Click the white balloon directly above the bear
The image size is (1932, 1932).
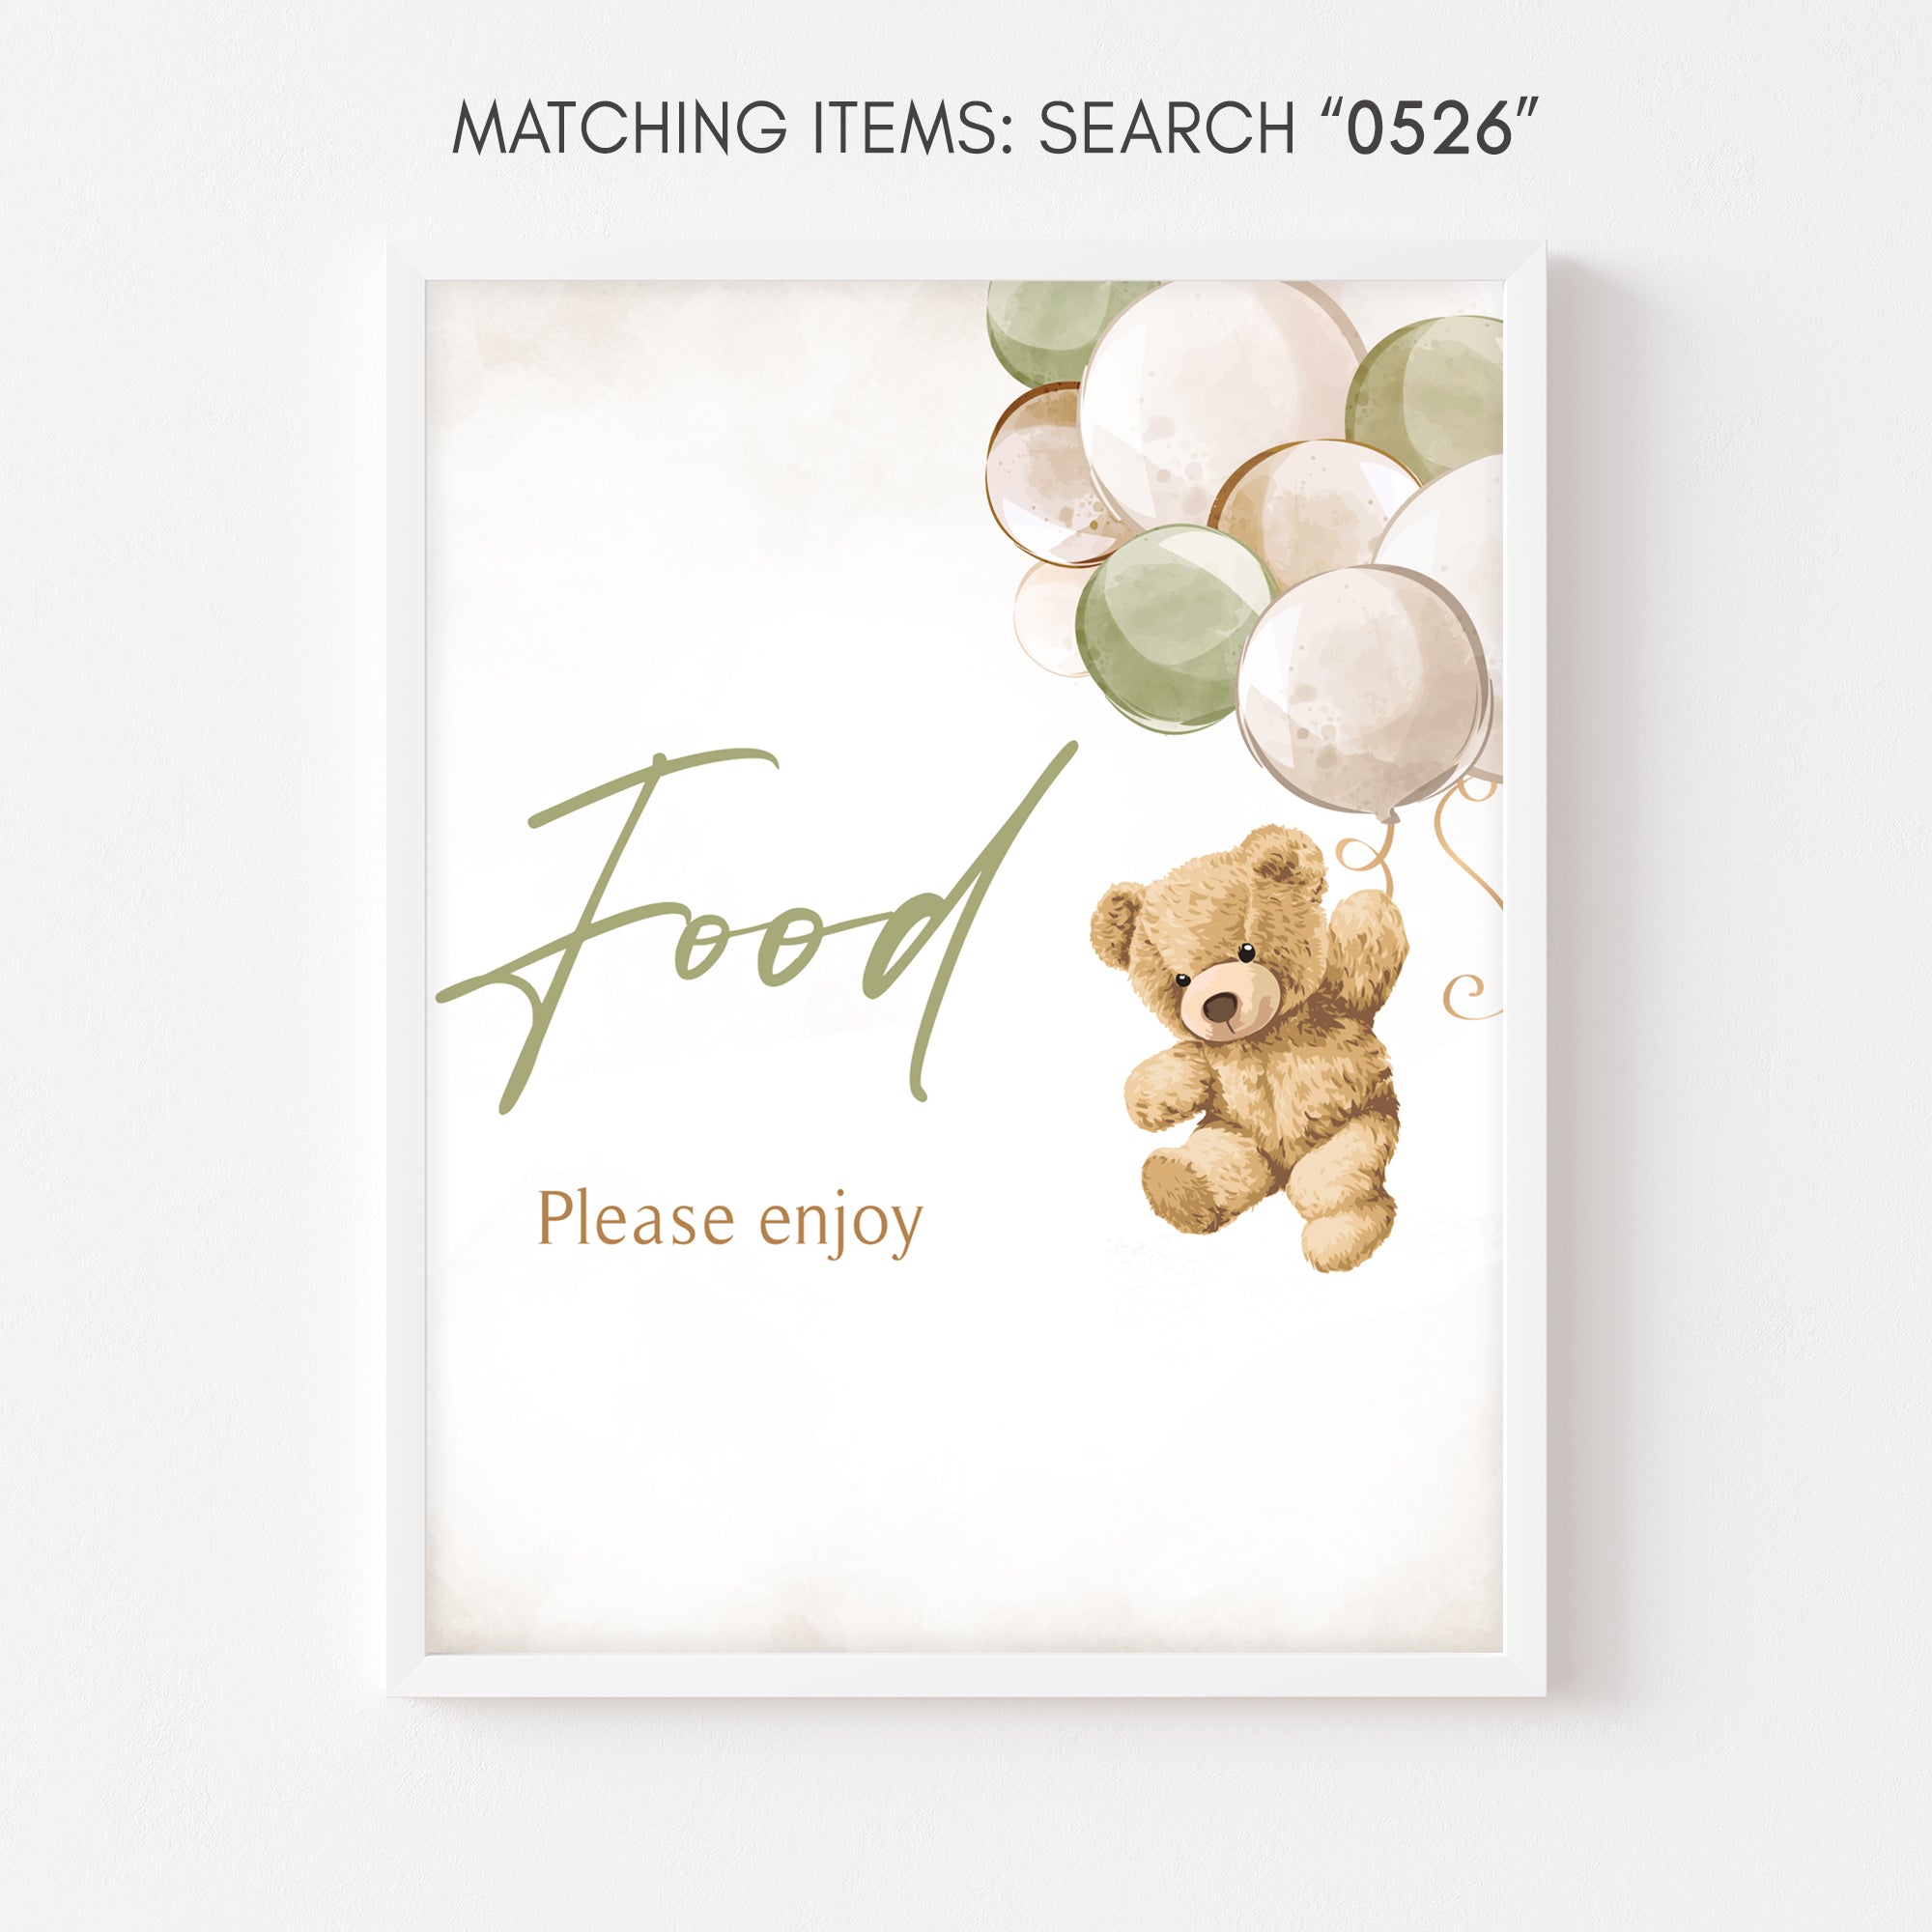(x=1362, y=691)
